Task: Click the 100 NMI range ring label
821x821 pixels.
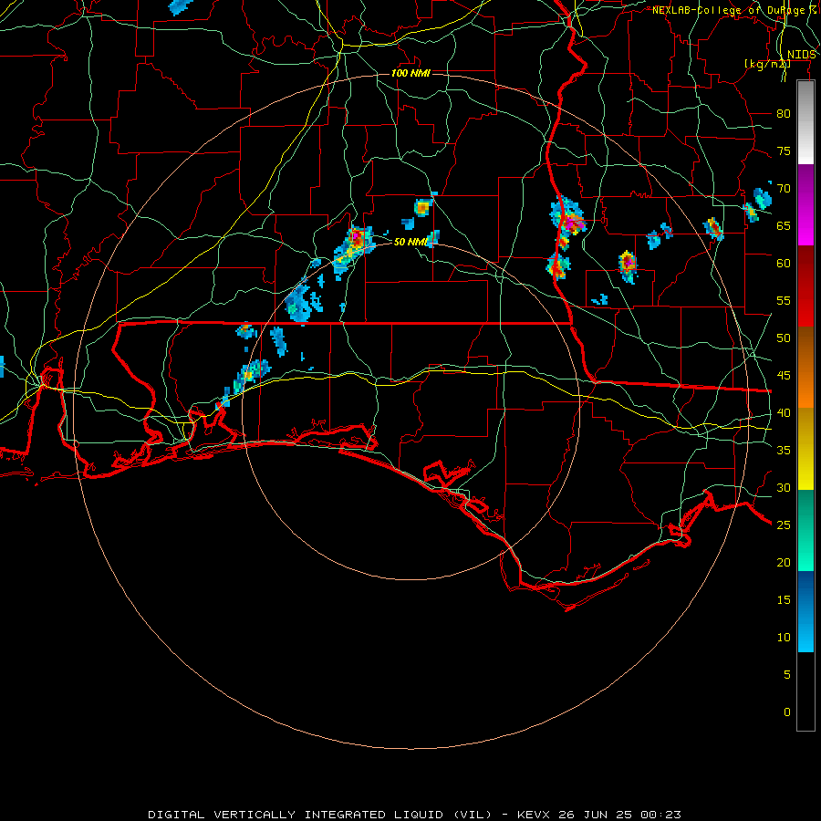Action: 410,73
